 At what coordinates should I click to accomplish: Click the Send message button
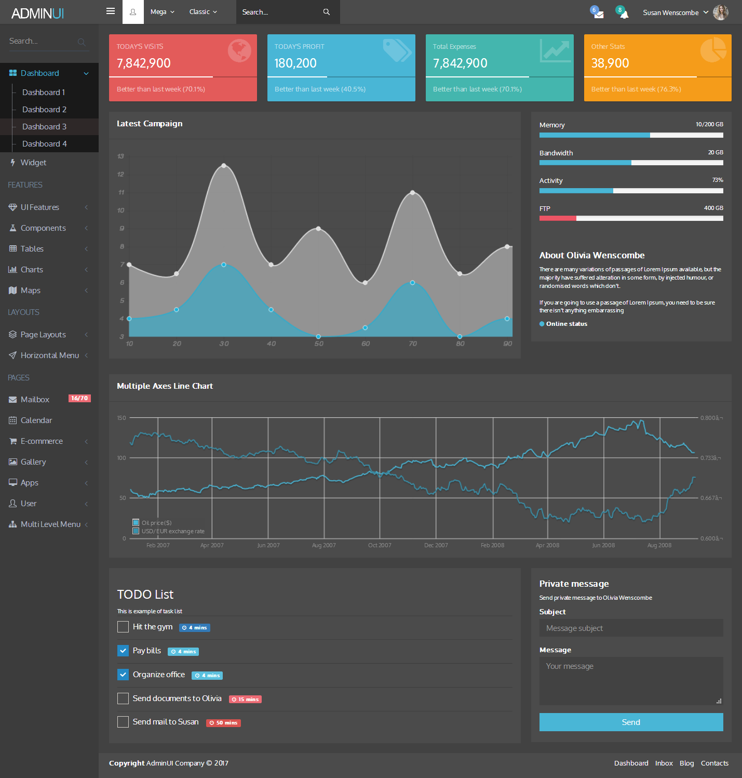pyautogui.click(x=631, y=722)
